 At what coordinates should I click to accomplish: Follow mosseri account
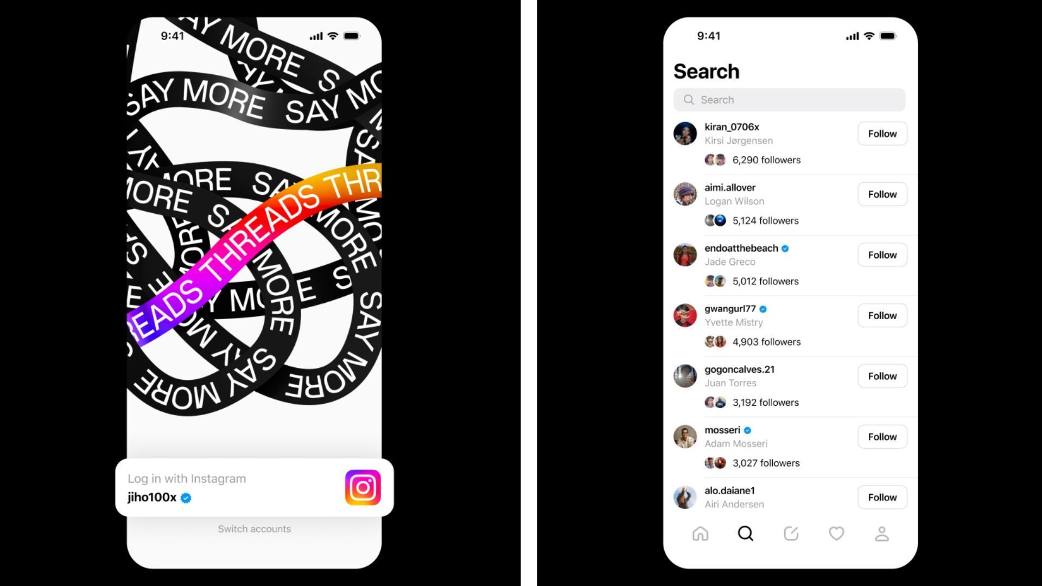click(x=881, y=436)
